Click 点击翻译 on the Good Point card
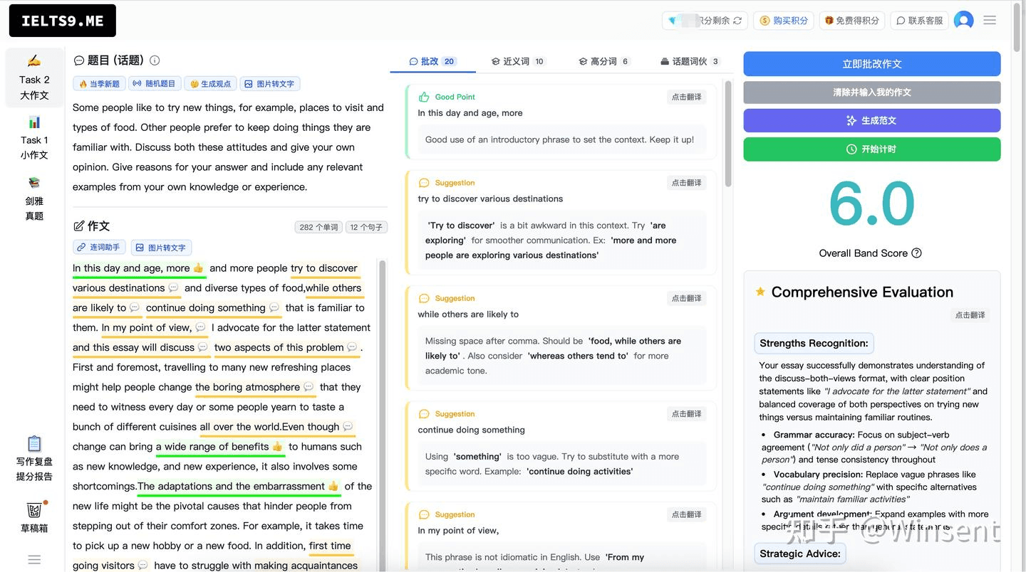This screenshot has height=572, width=1026. (686, 97)
